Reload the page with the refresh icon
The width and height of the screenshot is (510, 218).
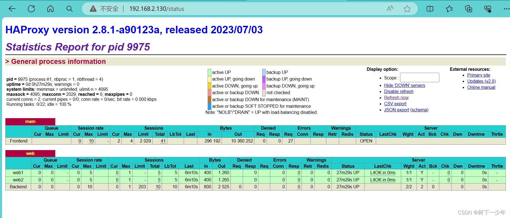click(31, 9)
